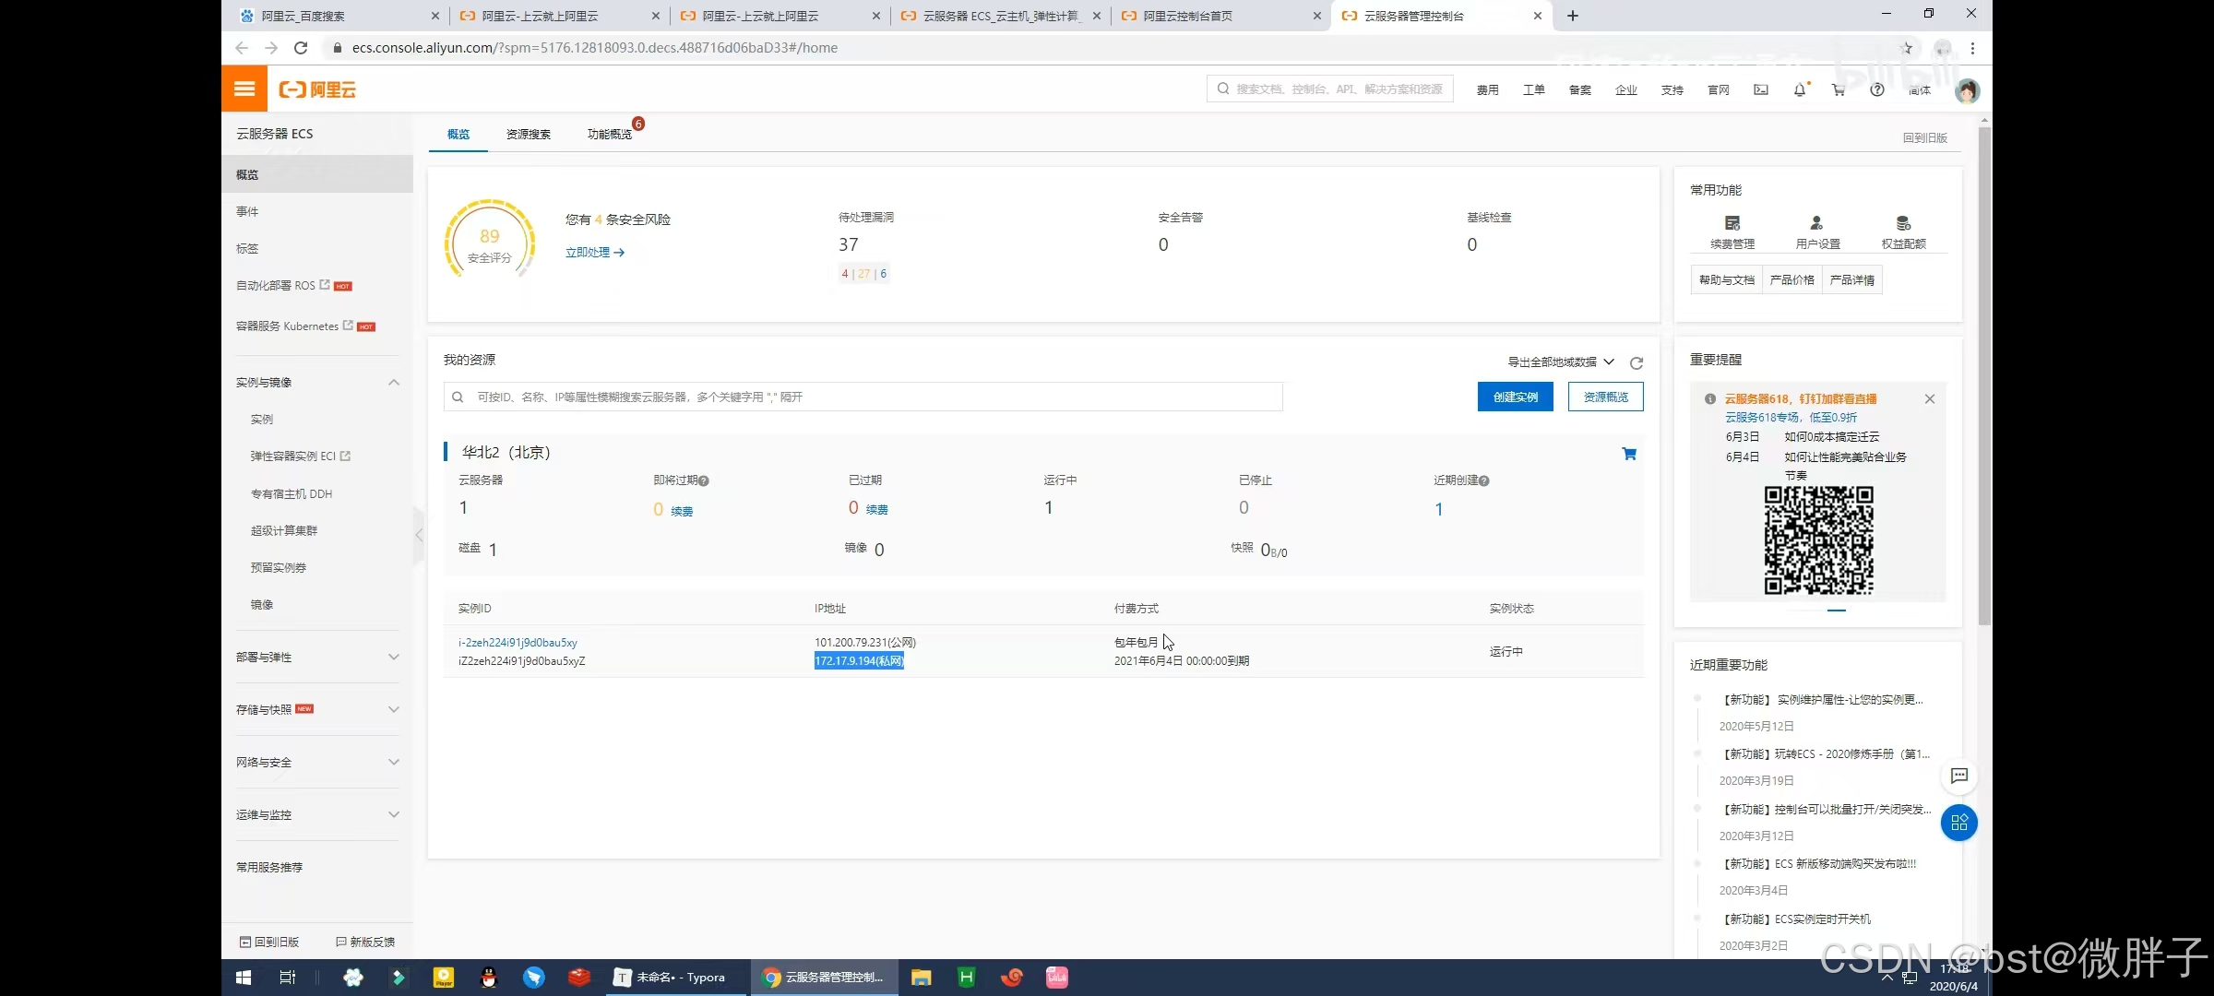Click the cloud server search input field

[863, 397]
